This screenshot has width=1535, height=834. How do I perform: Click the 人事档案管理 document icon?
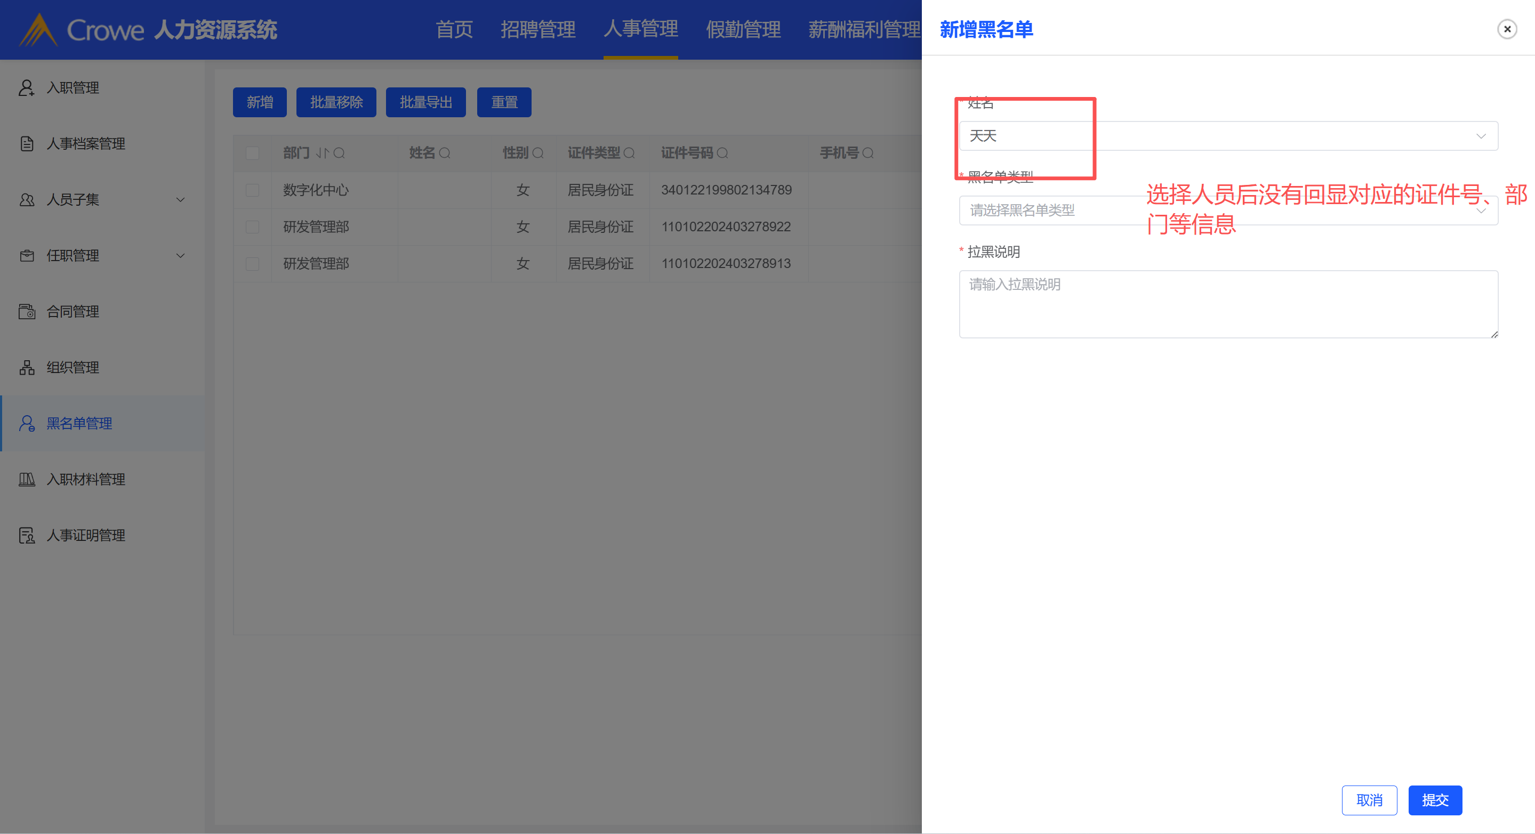[x=26, y=143]
